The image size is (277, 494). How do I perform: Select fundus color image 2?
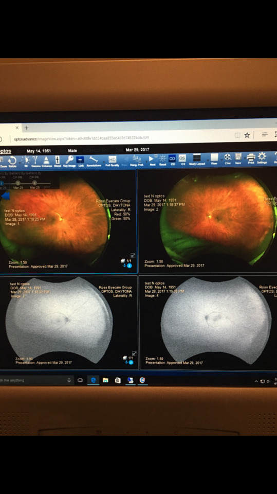click(208, 221)
